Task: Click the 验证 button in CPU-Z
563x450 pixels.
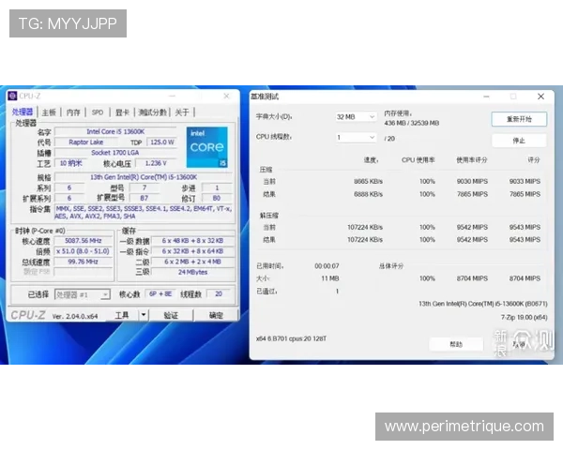Action: click(x=171, y=315)
